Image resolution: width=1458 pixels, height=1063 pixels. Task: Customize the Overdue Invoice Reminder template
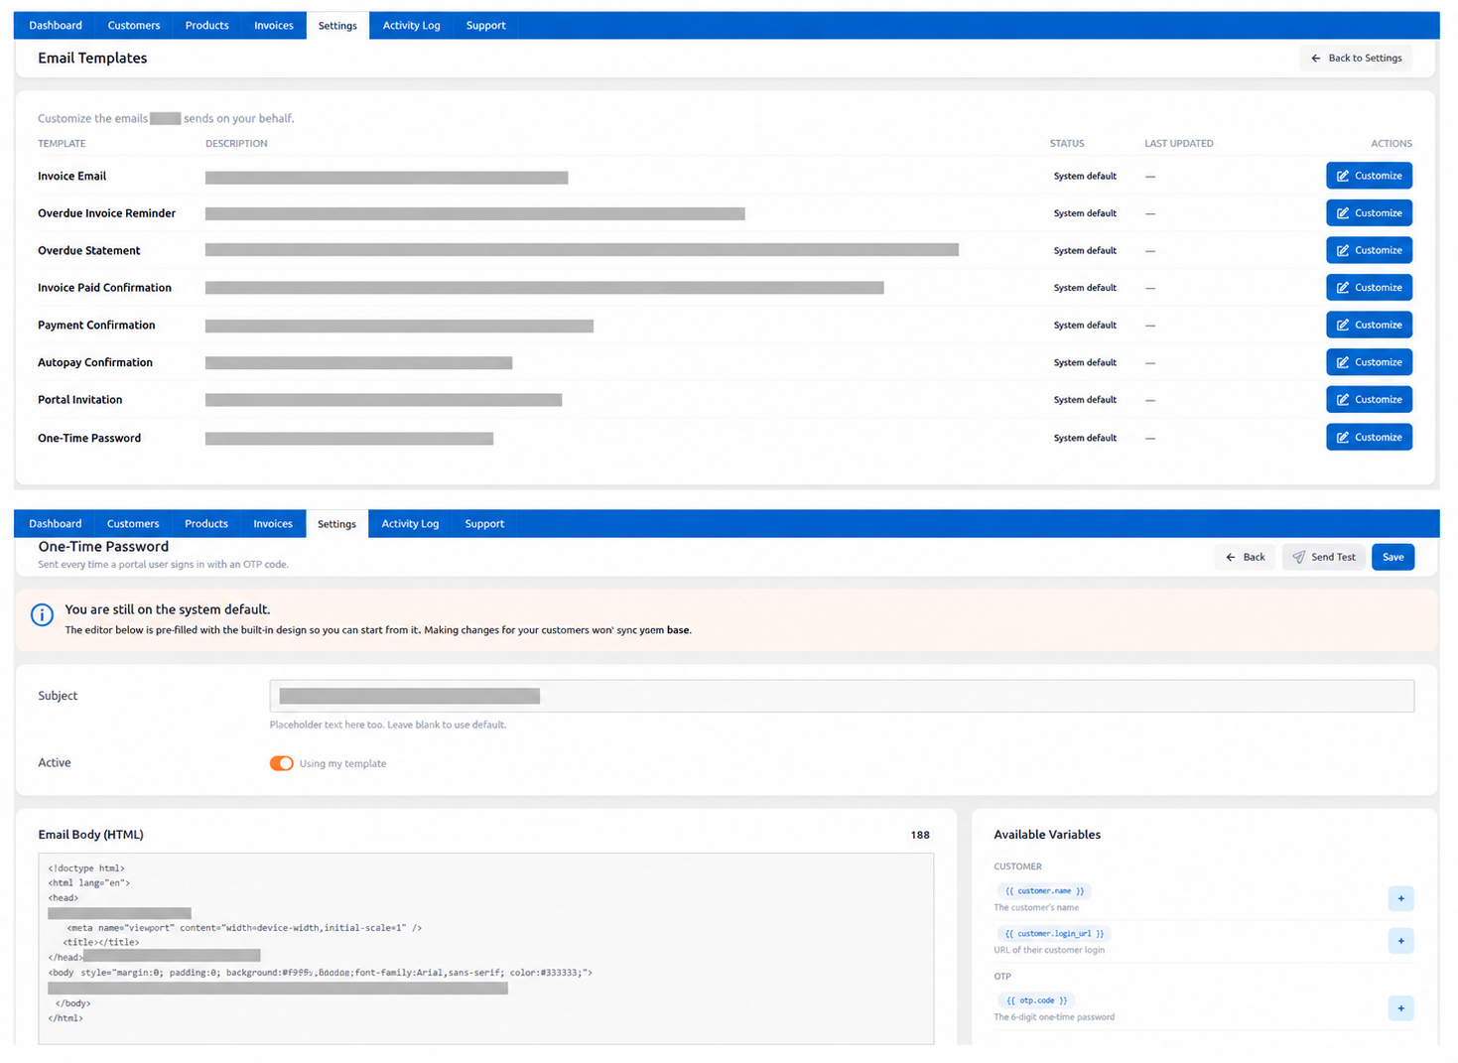1369,213
